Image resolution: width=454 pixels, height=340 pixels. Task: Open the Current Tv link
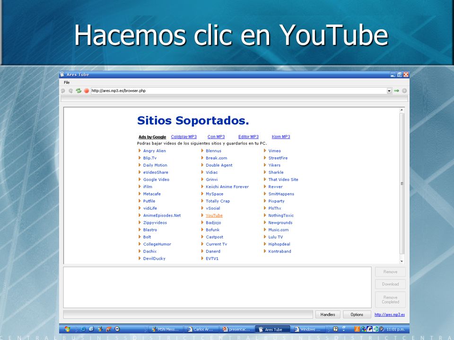coord(217,244)
